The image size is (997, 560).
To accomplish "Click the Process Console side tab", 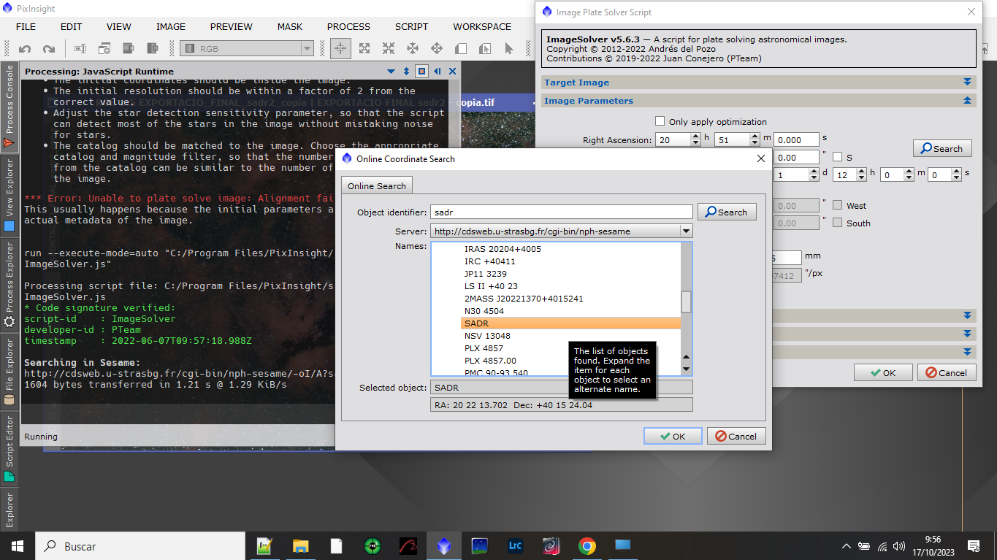I will (9, 108).
